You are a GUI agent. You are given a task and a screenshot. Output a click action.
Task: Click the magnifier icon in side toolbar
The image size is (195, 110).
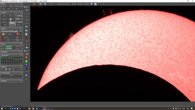pos(27,16)
